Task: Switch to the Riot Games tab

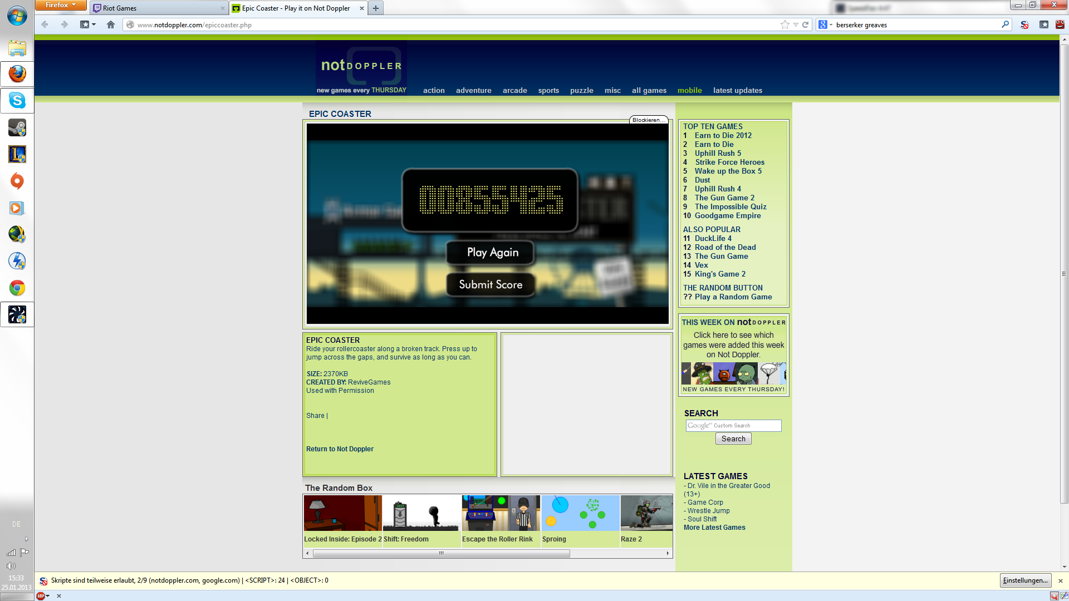Action: click(x=159, y=8)
